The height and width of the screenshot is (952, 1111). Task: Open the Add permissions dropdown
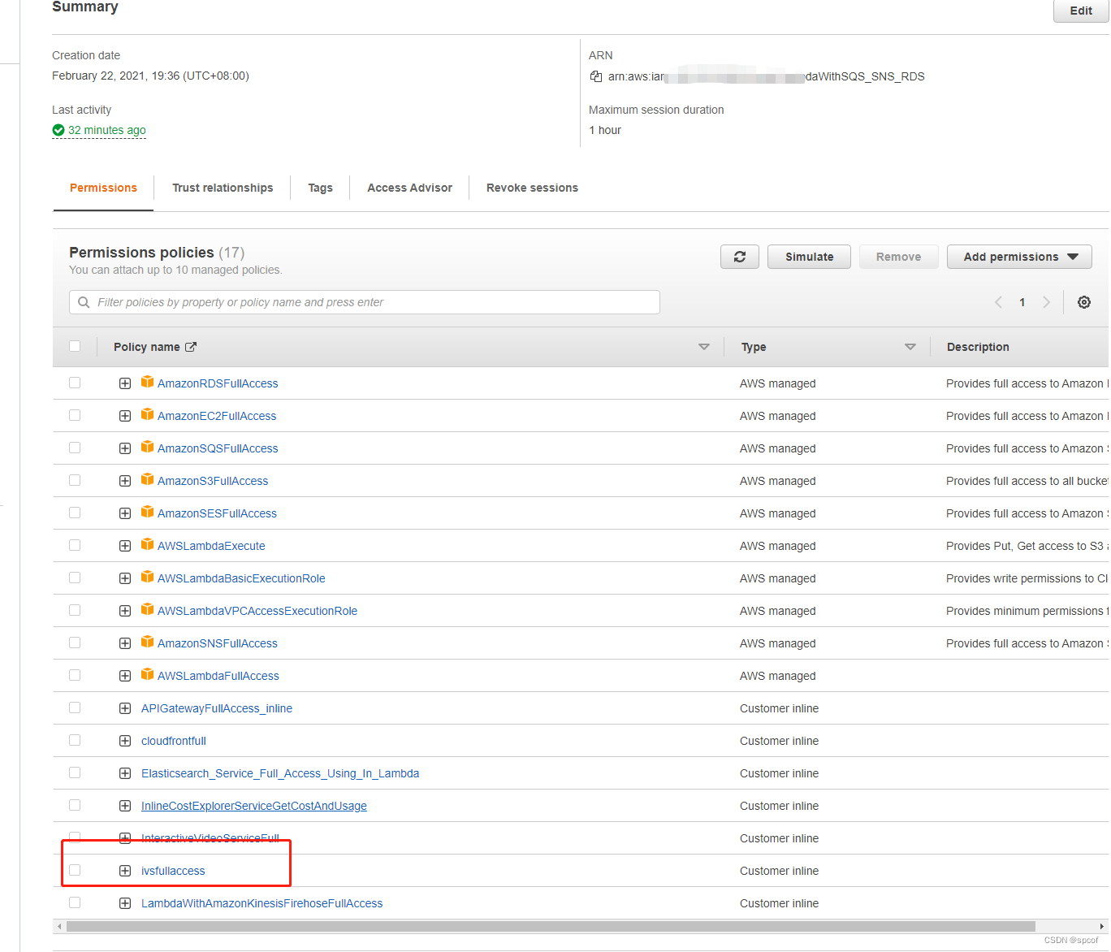point(1019,257)
